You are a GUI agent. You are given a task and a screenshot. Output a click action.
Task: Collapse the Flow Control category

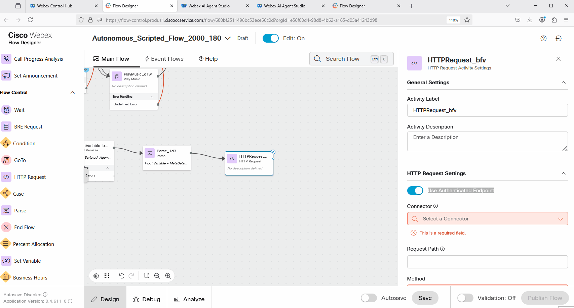click(x=73, y=93)
